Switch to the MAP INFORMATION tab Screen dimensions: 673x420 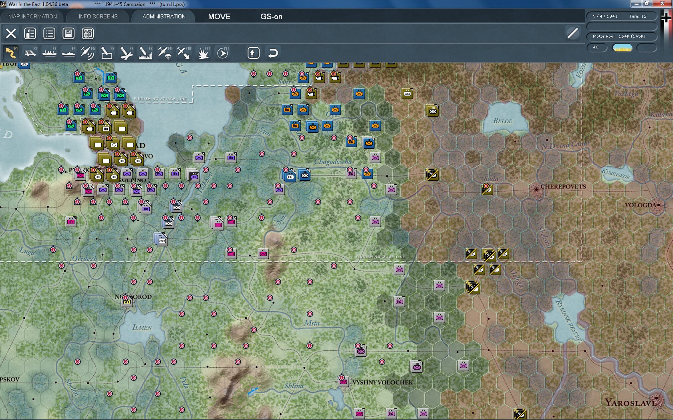point(32,16)
